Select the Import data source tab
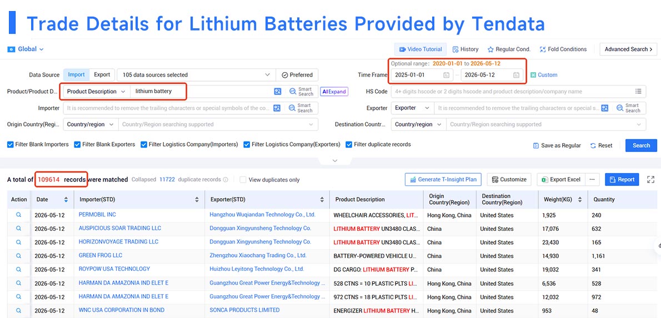The width and height of the screenshot is (661, 318). click(76, 74)
